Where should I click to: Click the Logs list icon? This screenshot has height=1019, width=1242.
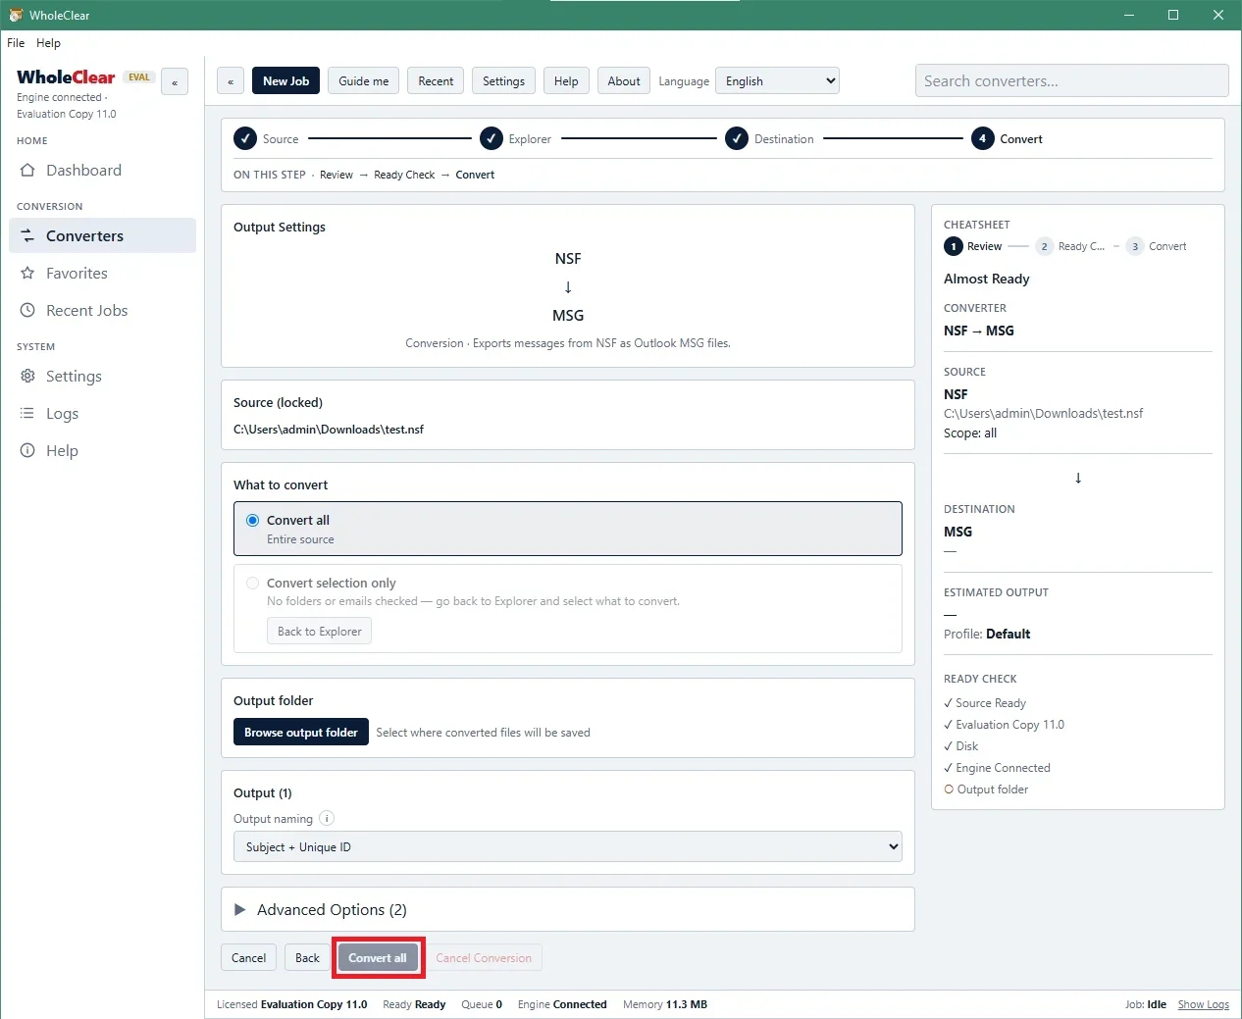point(27,414)
